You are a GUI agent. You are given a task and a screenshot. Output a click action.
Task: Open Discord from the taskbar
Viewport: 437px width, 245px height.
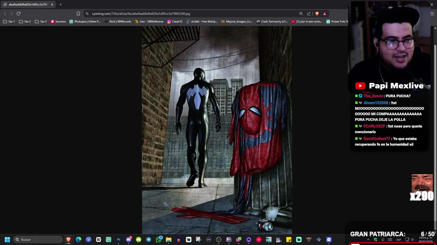click(129, 240)
